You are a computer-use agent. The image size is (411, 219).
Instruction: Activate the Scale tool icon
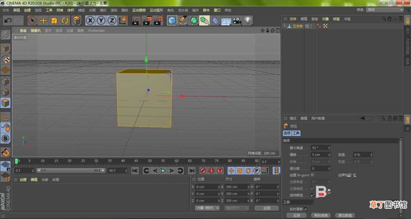[x=54, y=21]
